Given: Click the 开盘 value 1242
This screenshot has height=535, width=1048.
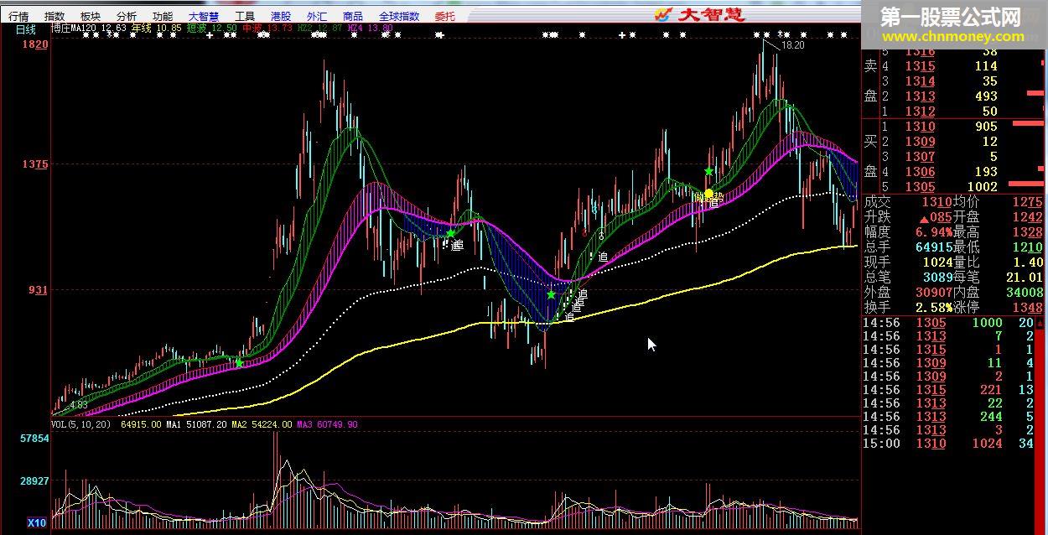Looking at the screenshot, I should (1027, 217).
